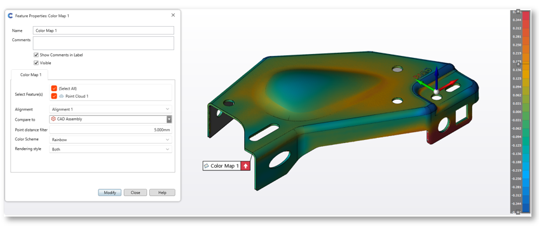Click the Color Map 1 label text in viewport
Viewport: 539px width, 230px height.
click(x=225, y=166)
